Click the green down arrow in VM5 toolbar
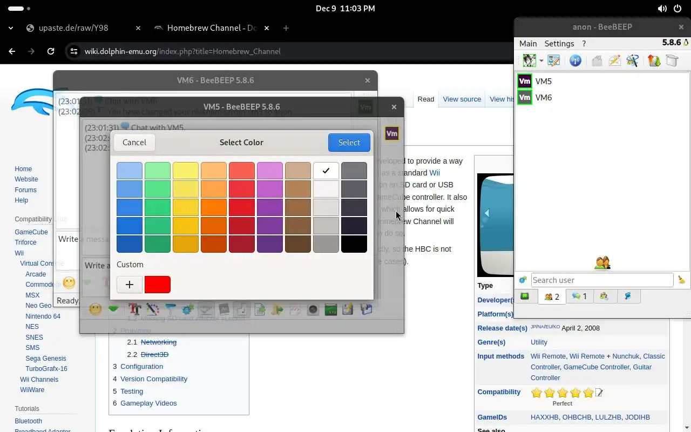The height and width of the screenshot is (432, 691). pos(113,309)
